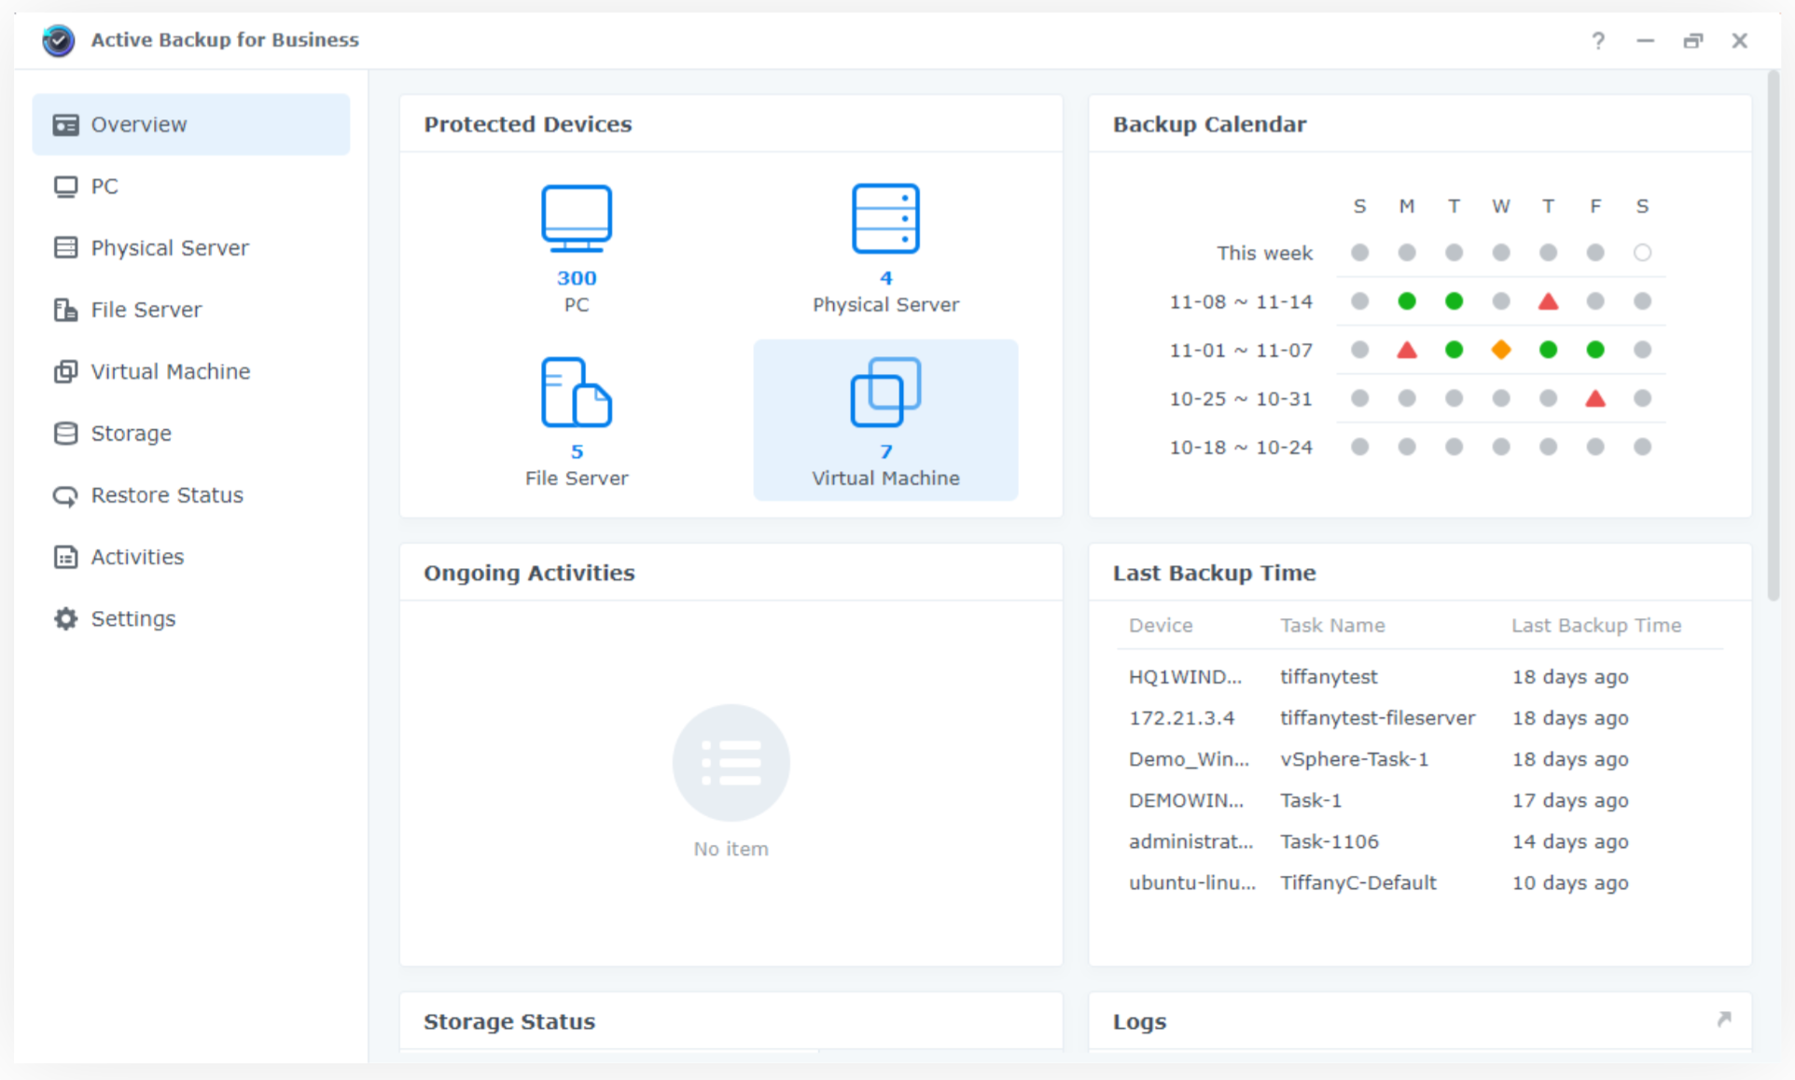Click the Settings gear icon
Viewport: 1795px width, 1080px height.
click(x=65, y=618)
